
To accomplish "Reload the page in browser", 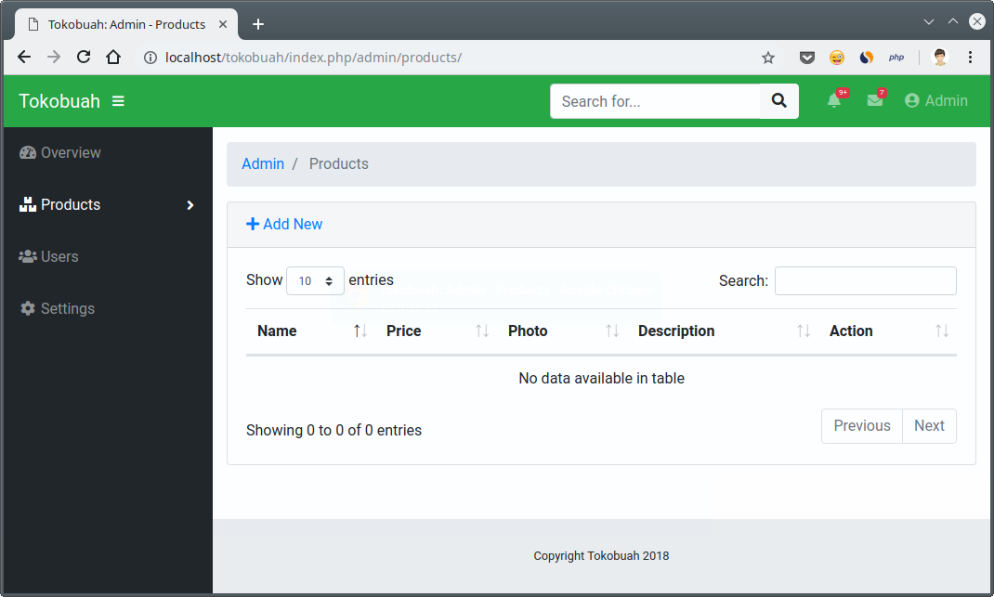I will tap(84, 58).
